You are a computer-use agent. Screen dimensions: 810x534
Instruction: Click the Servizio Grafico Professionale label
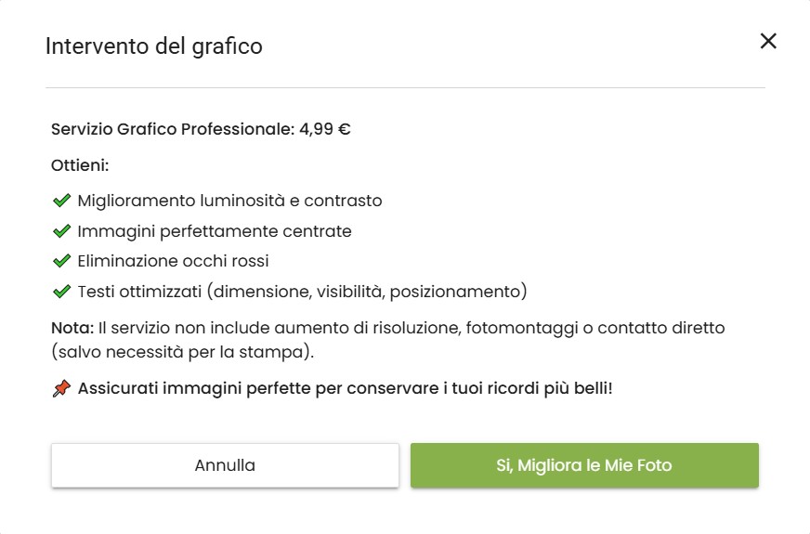tap(172, 129)
